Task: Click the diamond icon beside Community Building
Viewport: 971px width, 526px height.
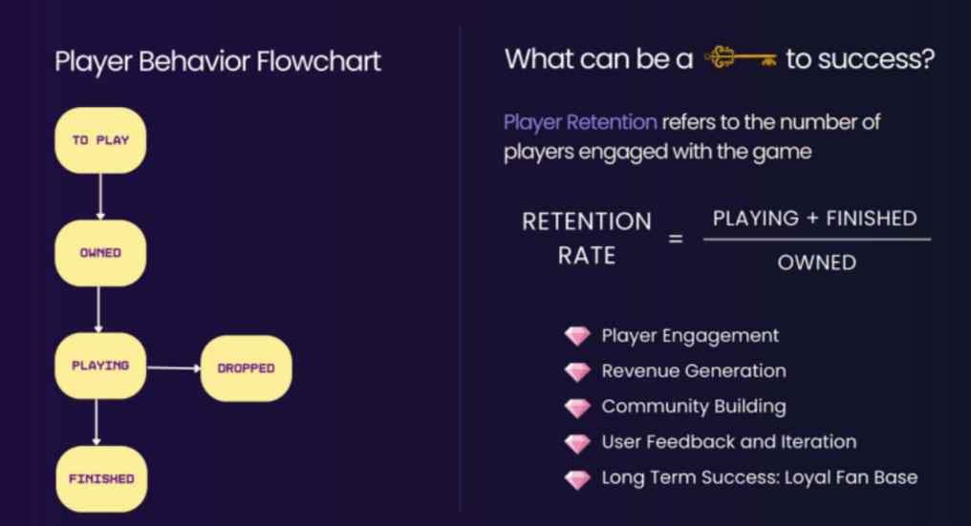Action: pos(577,407)
